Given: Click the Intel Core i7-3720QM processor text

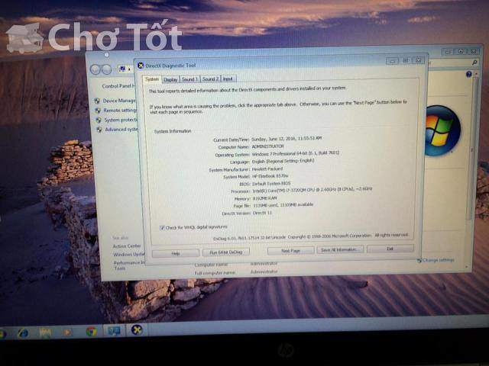Looking at the screenshot, I should tap(313, 189).
